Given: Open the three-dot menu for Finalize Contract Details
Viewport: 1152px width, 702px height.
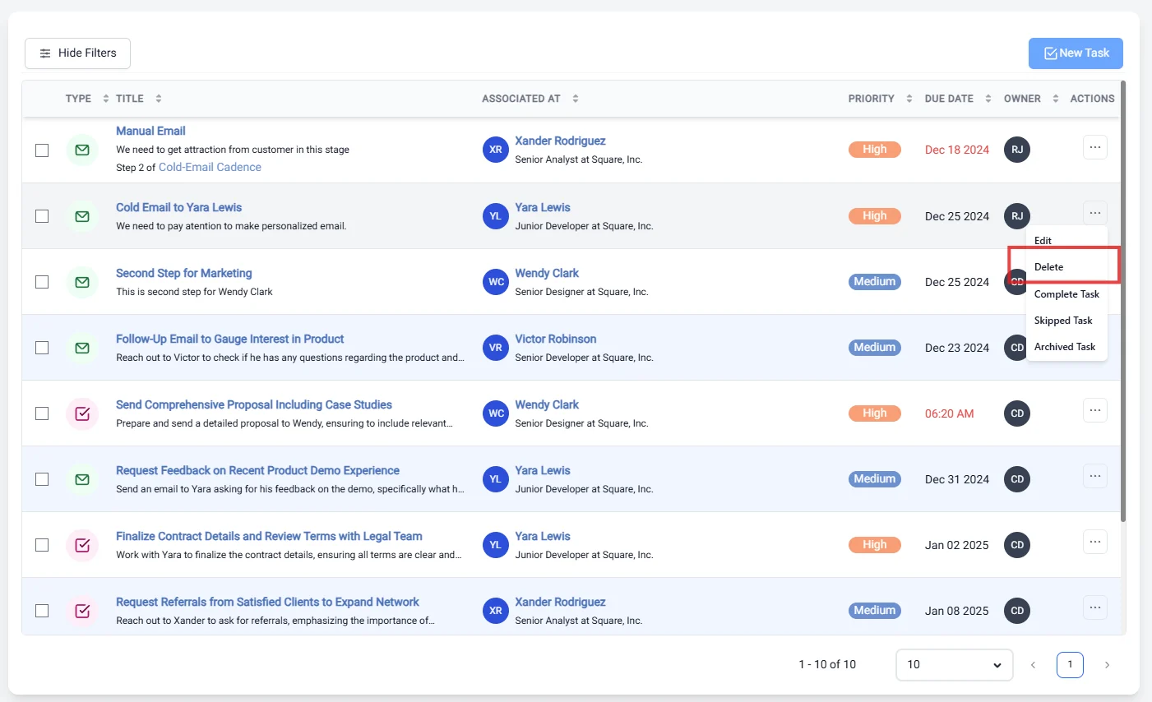Looking at the screenshot, I should click(1094, 542).
